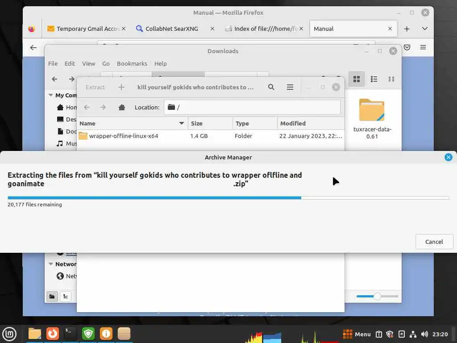Close the Manual tab
457x343 pixels.
click(390, 29)
